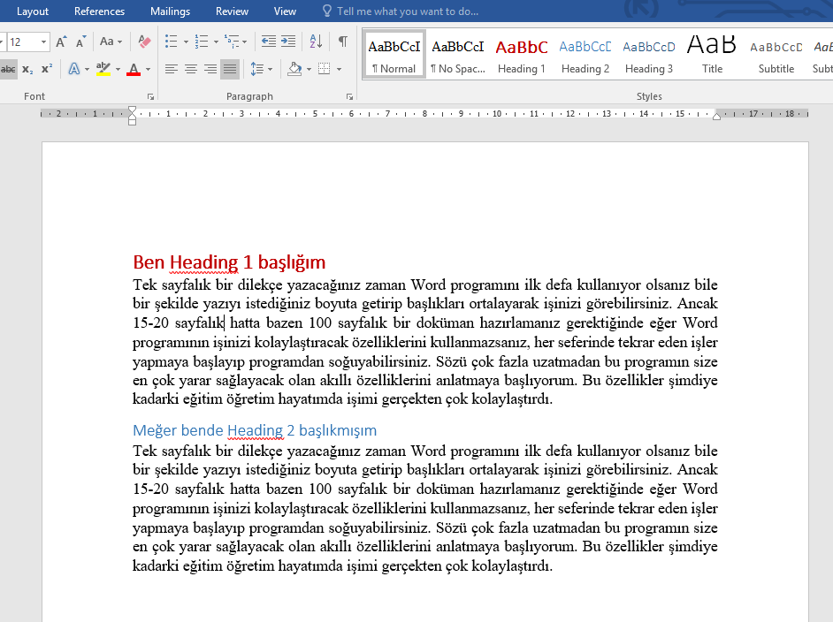Open line and paragraph spacing
The image size is (833, 622).
point(261,69)
